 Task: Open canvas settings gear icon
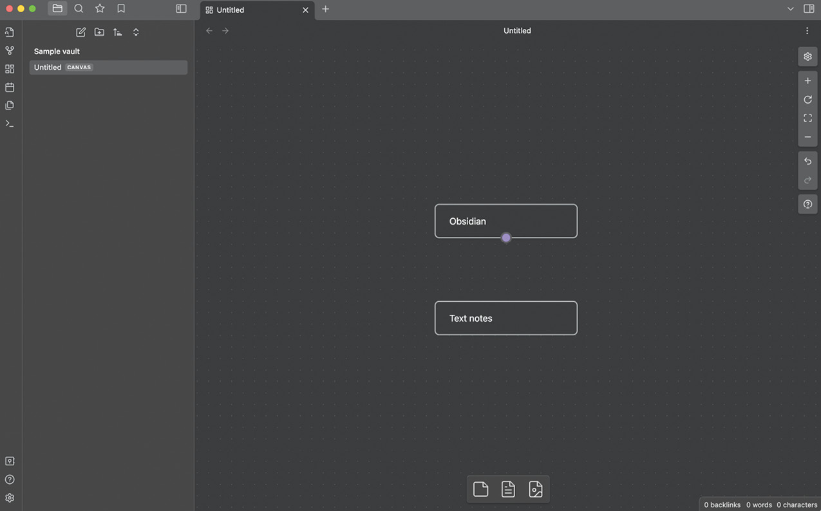(807, 57)
